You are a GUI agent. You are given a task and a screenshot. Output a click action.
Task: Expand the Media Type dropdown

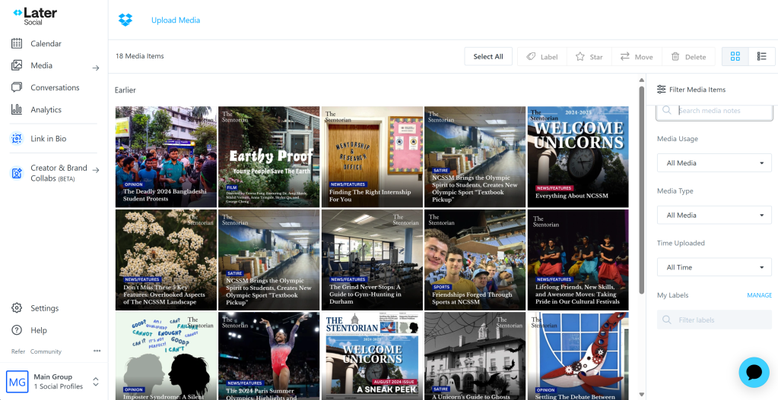click(x=714, y=216)
